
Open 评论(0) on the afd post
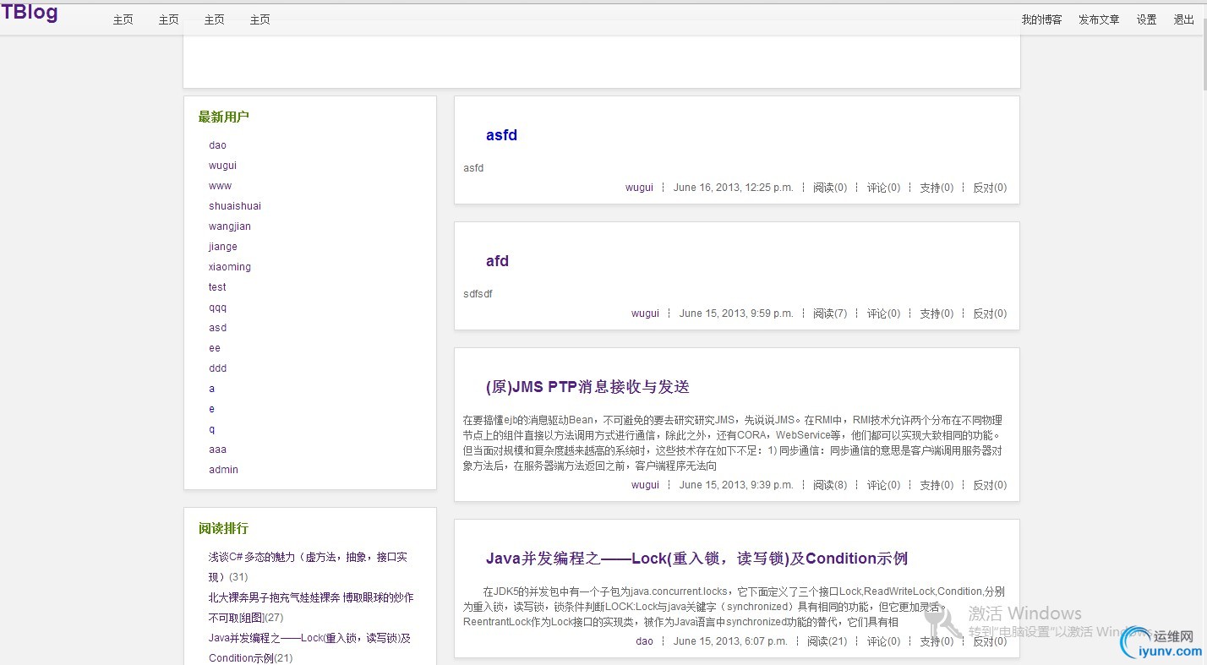click(883, 313)
